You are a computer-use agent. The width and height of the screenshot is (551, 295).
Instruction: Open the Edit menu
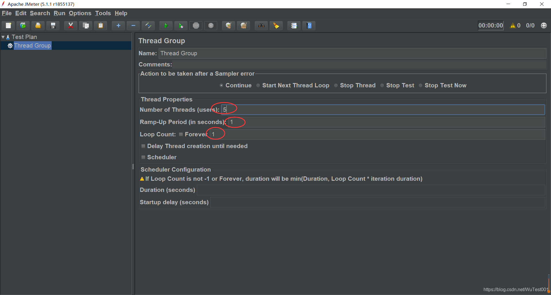(21, 13)
